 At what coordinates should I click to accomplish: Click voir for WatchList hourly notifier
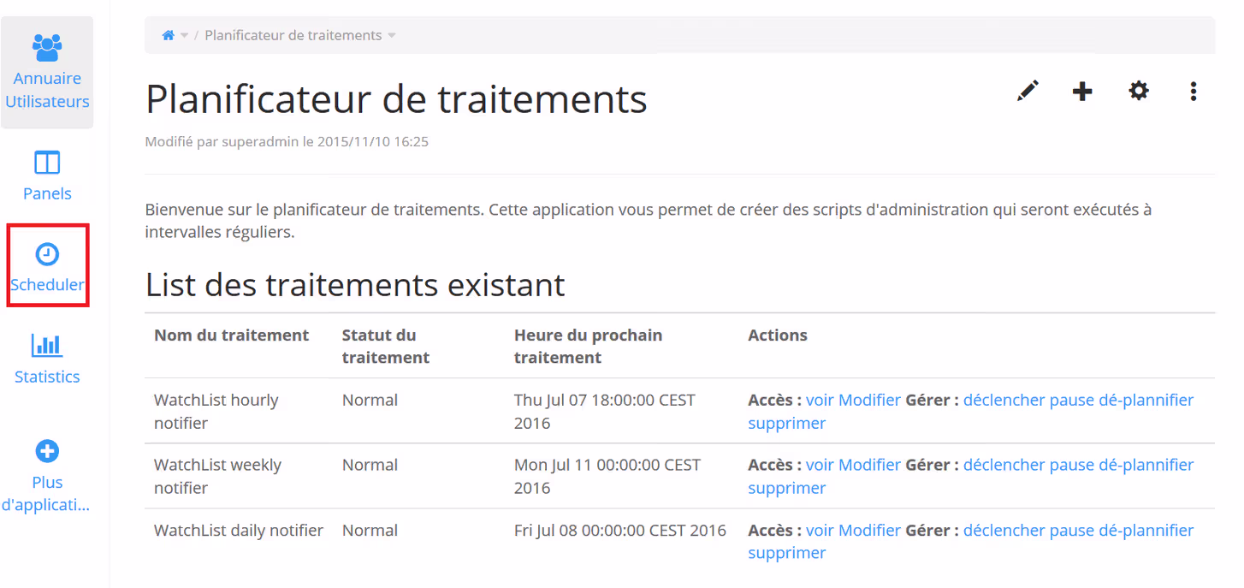pos(819,400)
